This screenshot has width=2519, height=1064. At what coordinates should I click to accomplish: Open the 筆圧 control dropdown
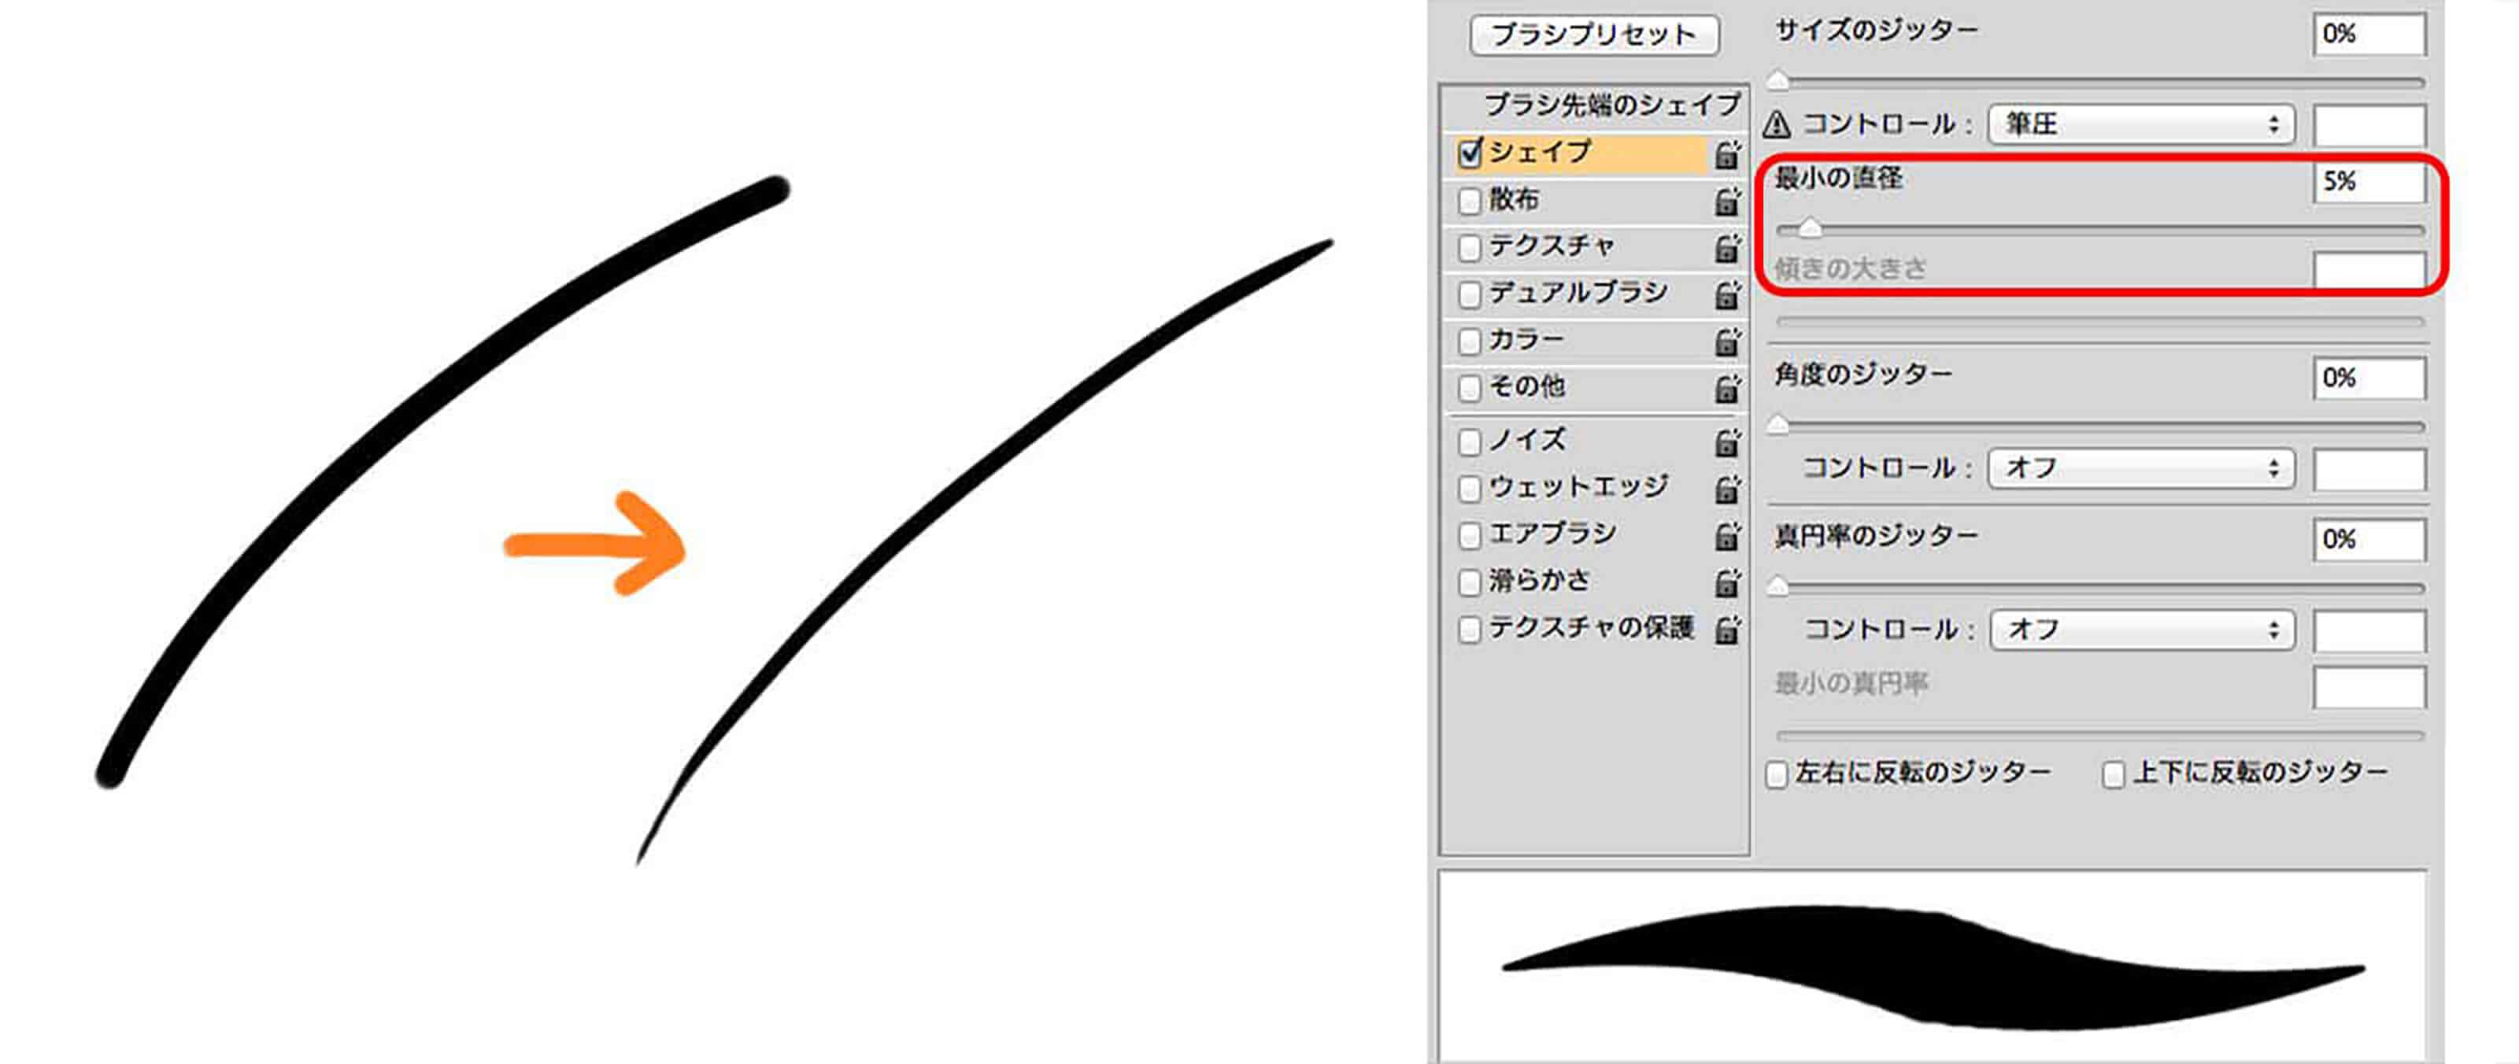pos(2140,125)
